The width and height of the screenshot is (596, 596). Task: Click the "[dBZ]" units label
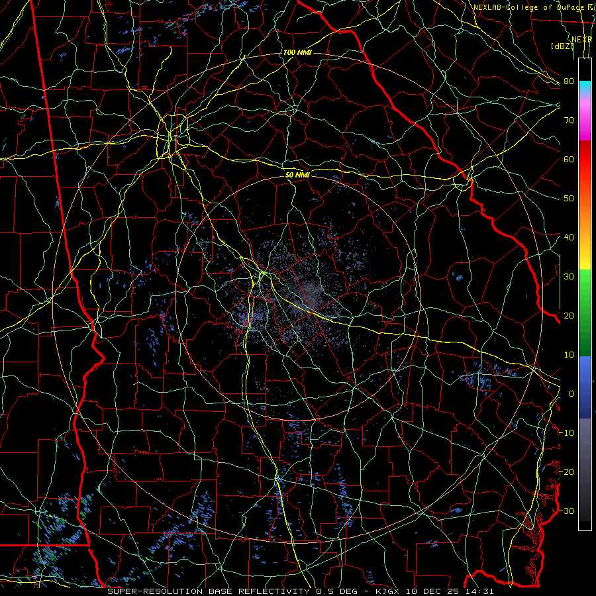pyautogui.click(x=562, y=46)
